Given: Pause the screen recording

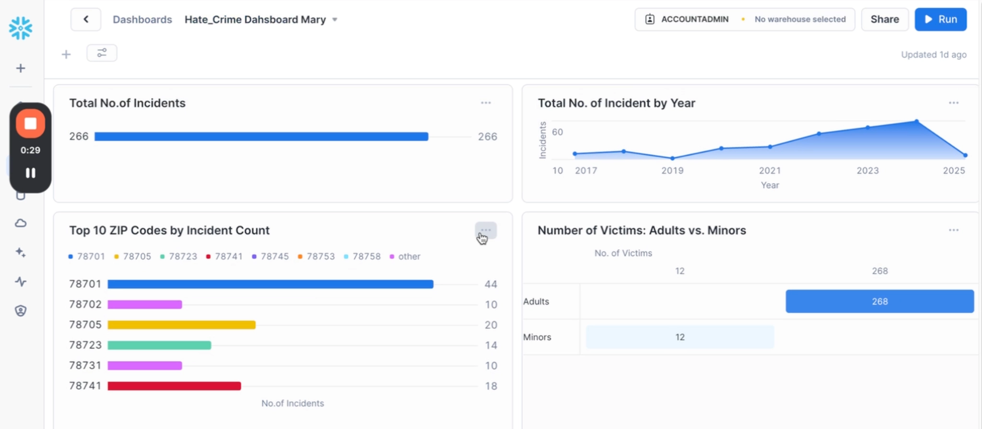Looking at the screenshot, I should (30, 173).
